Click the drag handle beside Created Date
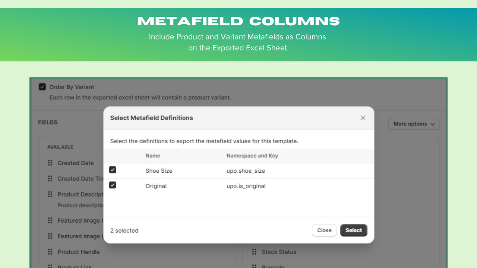Image resolution: width=477 pixels, height=268 pixels. coord(50,163)
